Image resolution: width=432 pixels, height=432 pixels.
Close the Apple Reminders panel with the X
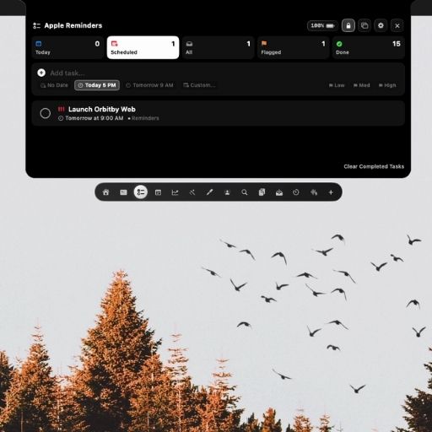click(x=397, y=25)
